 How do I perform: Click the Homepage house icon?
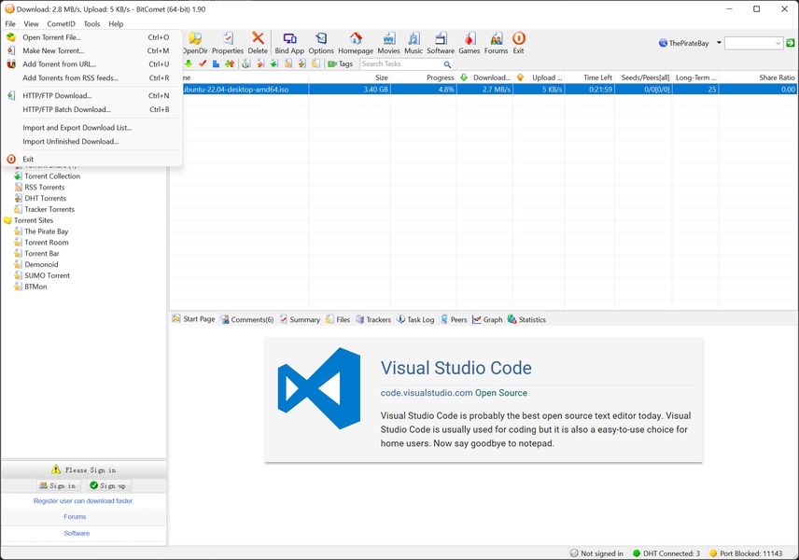point(356,42)
